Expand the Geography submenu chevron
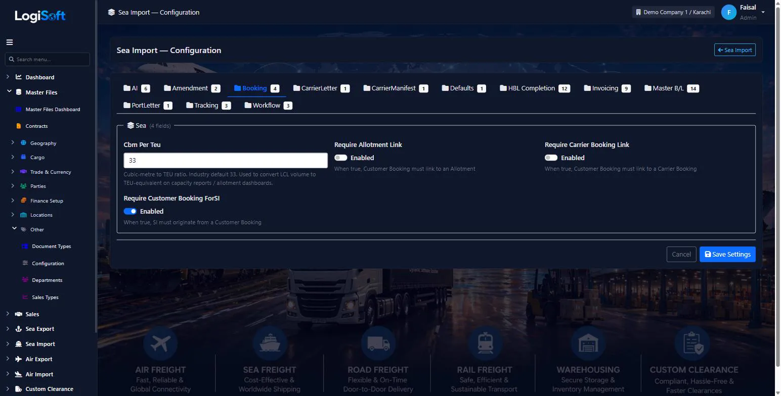The width and height of the screenshot is (781, 396). tap(13, 143)
